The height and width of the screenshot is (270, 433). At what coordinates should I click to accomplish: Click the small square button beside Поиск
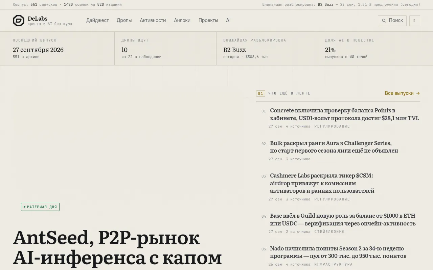click(x=414, y=21)
